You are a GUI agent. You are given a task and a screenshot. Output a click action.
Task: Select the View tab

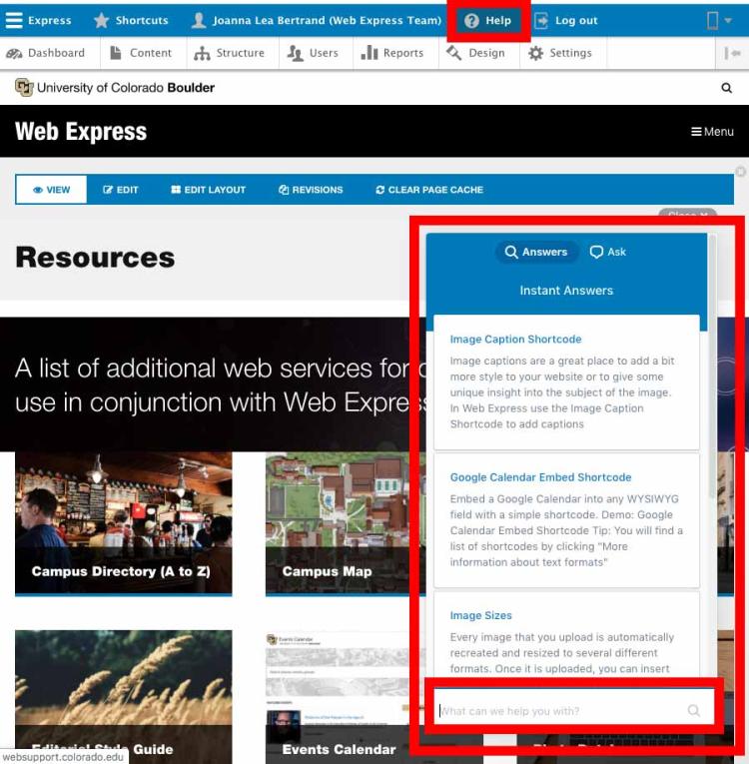click(51, 190)
